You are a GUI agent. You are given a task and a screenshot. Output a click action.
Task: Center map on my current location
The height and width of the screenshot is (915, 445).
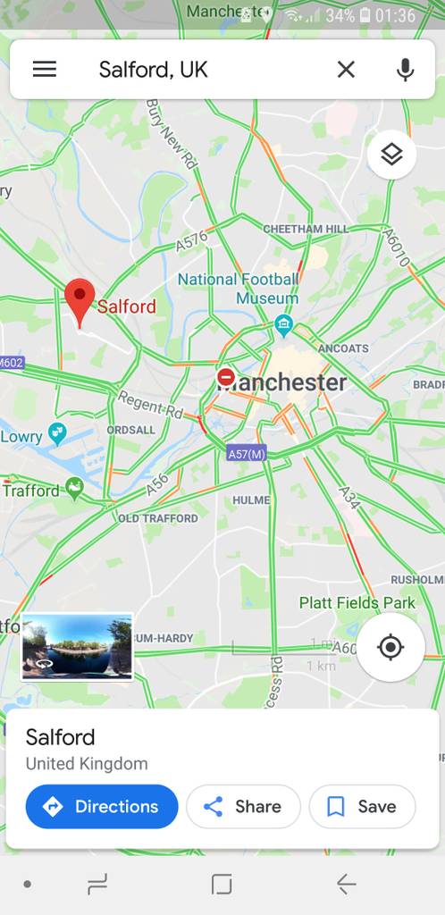(390, 647)
